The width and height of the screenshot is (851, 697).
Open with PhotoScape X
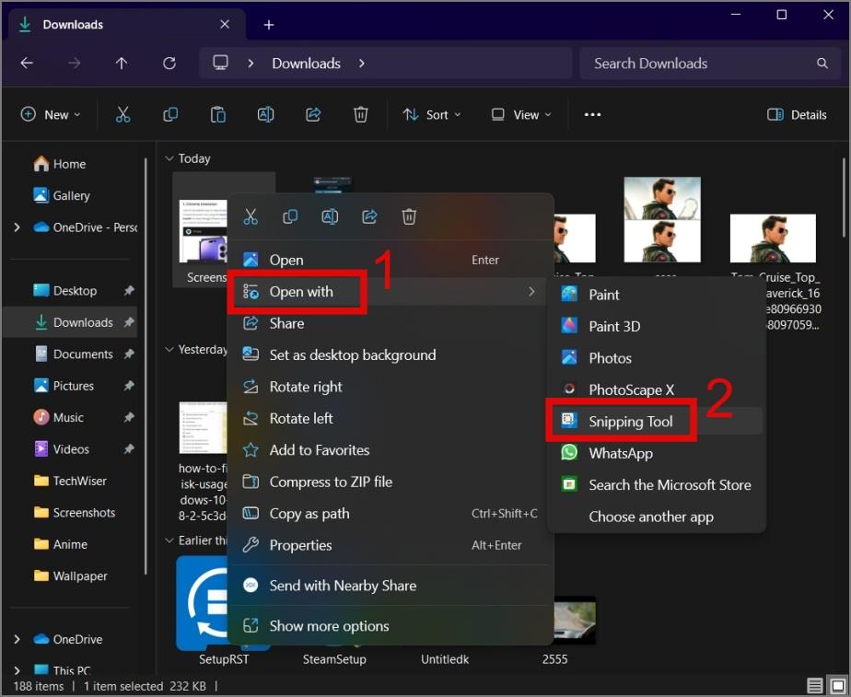point(657,389)
